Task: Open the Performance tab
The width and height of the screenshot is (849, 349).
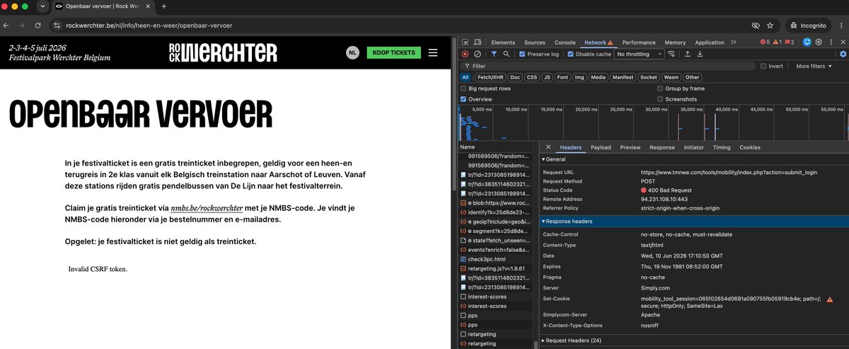Action: tap(640, 42)
